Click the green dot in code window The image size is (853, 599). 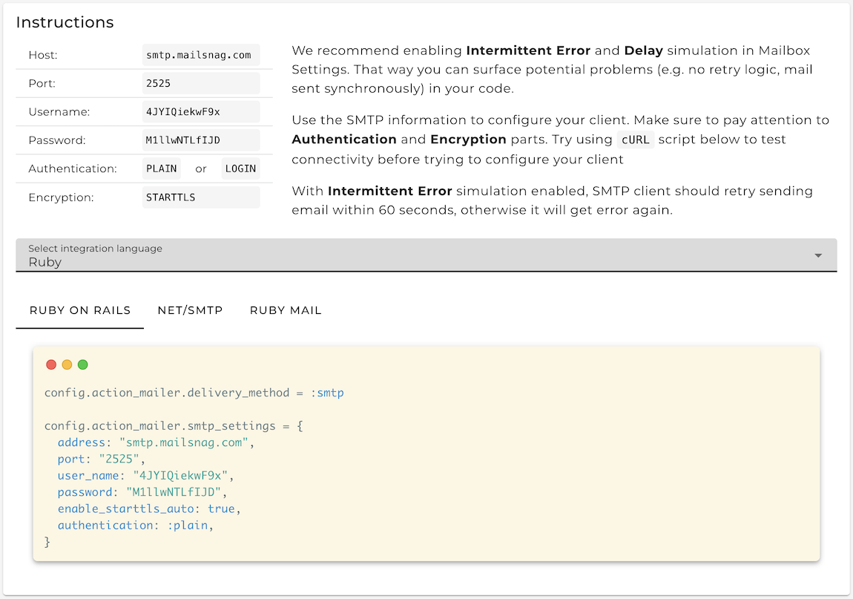coord(82,364)
